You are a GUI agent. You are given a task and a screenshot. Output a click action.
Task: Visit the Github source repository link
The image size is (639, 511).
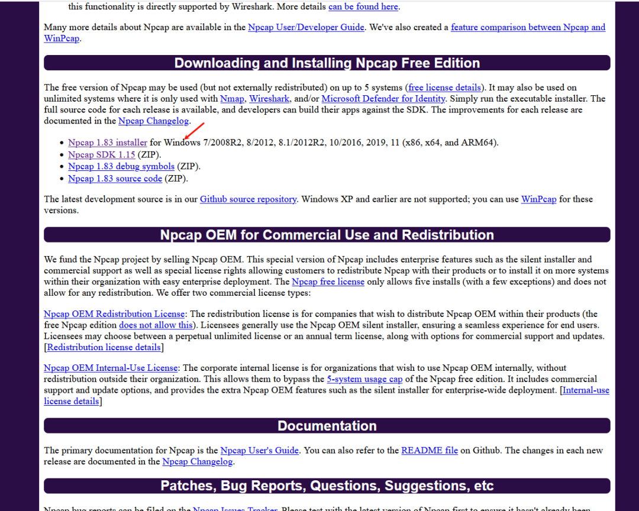tap(248, 199)
